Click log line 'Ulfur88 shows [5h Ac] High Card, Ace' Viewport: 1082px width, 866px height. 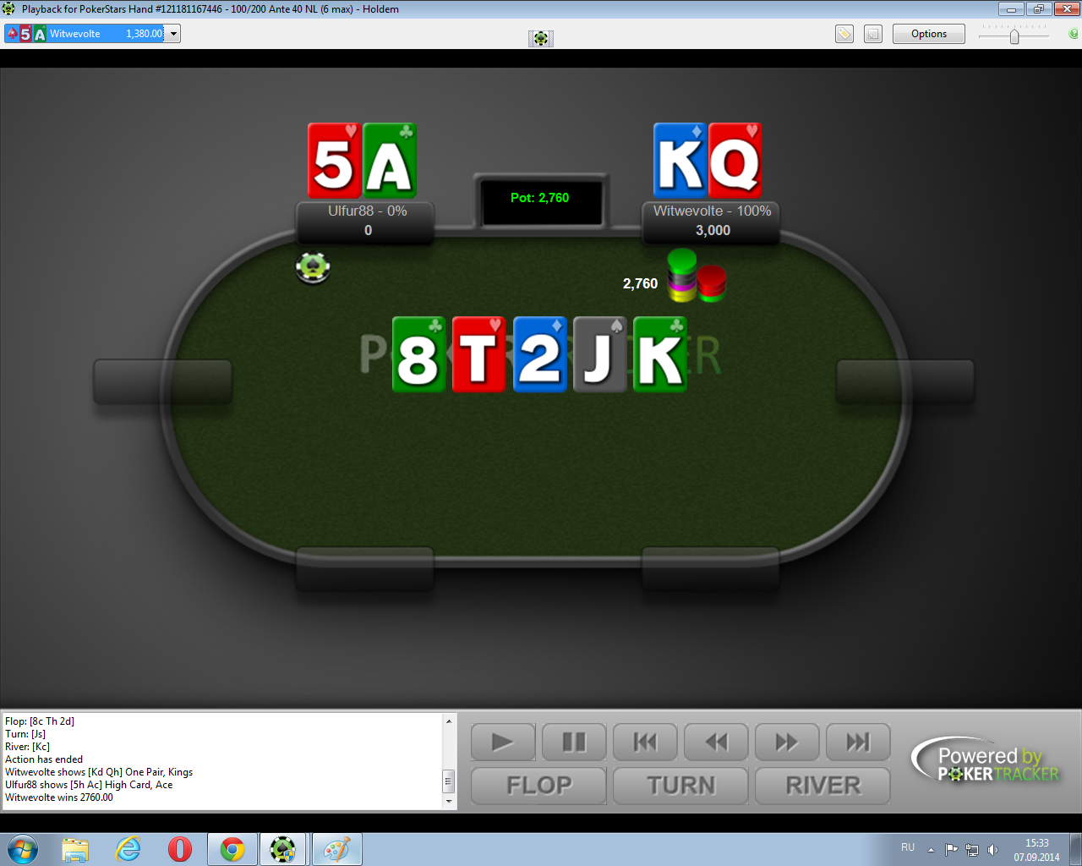click(x=89, y=785)
